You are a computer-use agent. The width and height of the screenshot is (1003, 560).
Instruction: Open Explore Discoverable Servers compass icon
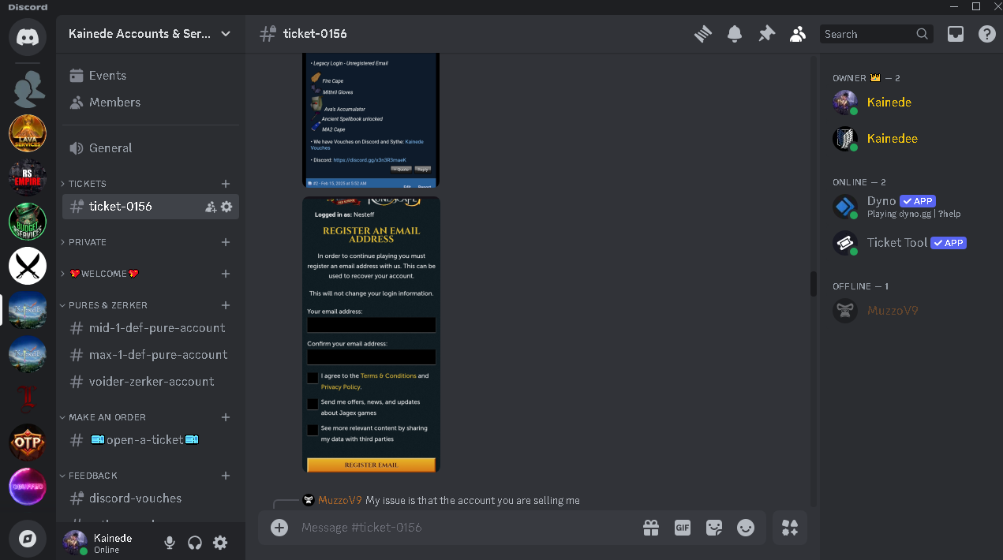[28, 539]
